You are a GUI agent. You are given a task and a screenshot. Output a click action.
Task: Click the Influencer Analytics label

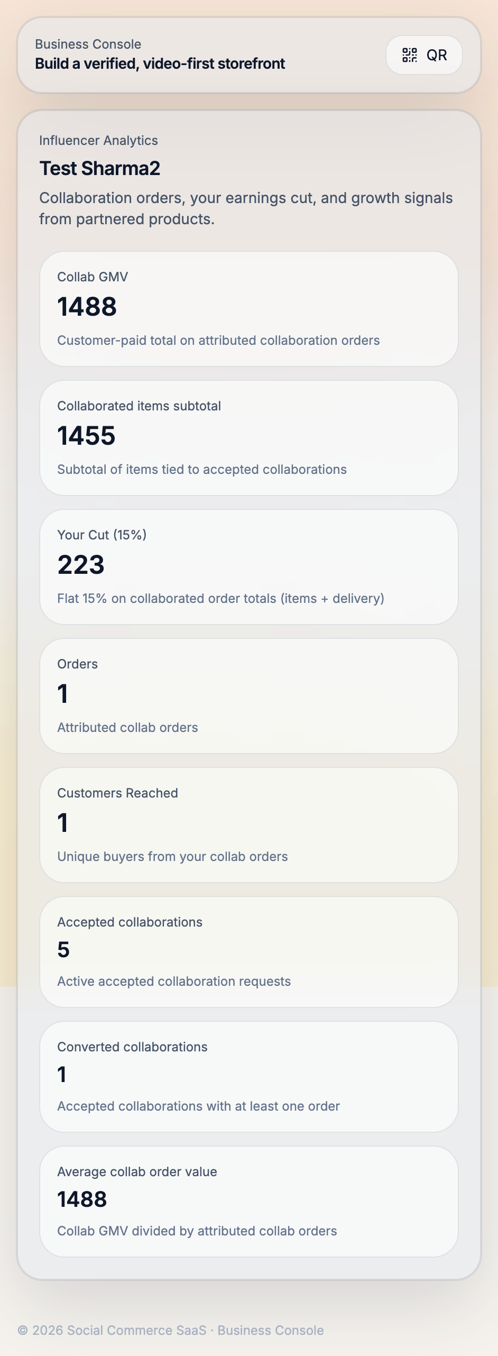[98, 140]
